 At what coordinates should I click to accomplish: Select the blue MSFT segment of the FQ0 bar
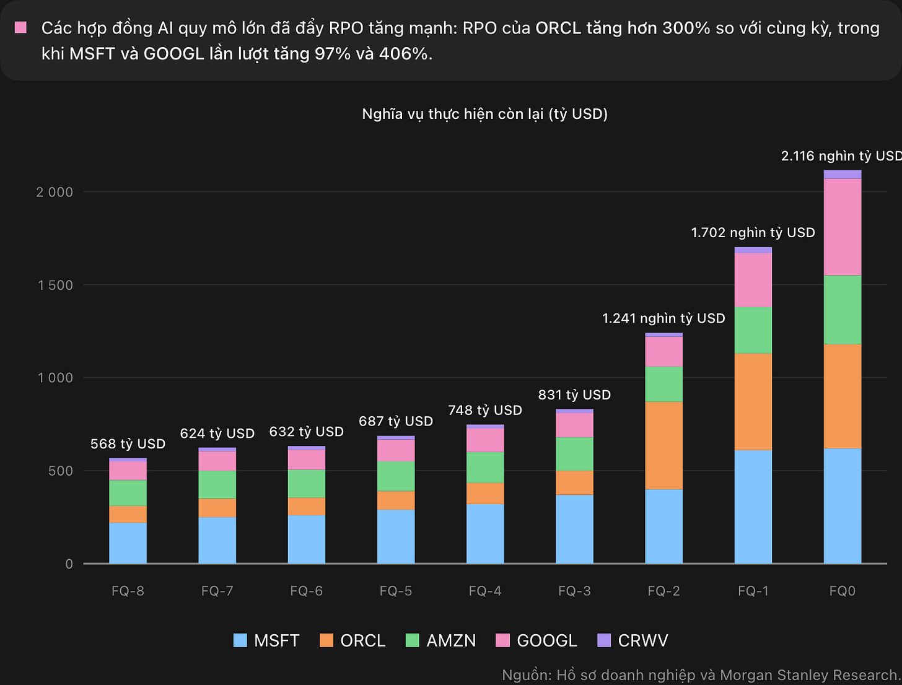point(843,505)
